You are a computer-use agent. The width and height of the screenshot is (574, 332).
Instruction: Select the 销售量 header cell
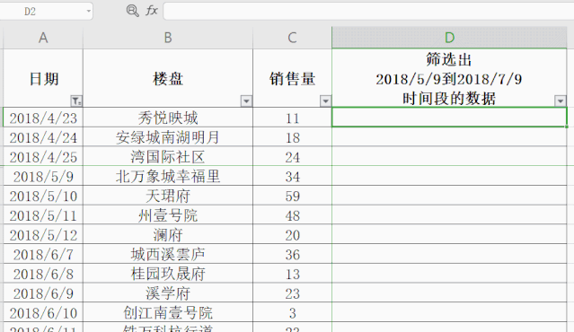click(292, 78)
